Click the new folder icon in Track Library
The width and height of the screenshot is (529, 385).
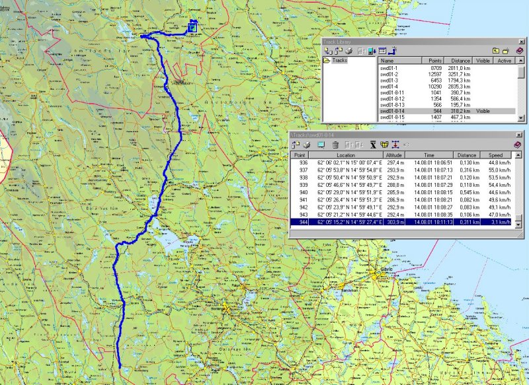pyautogui.click(x=505, y=50)
